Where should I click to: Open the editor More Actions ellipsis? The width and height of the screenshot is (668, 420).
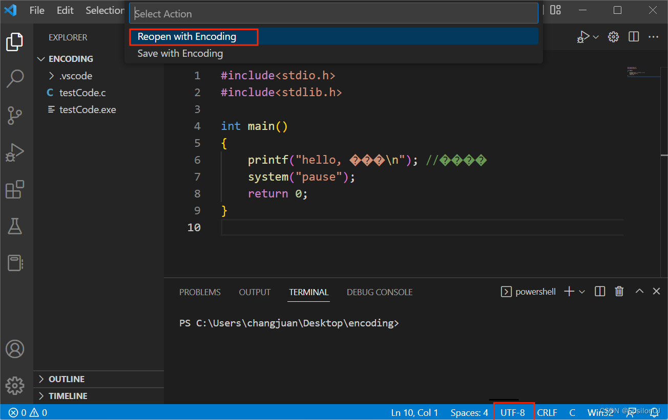coord(653,37)
